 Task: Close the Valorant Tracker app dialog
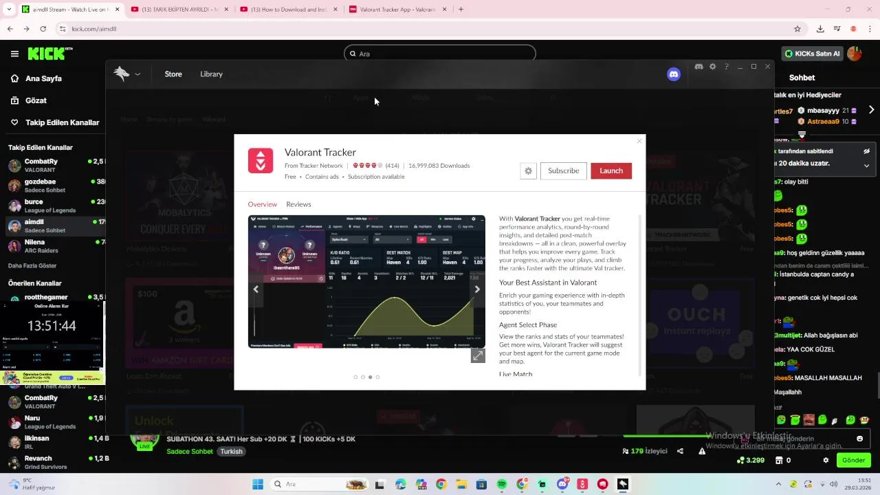point(639,141)
